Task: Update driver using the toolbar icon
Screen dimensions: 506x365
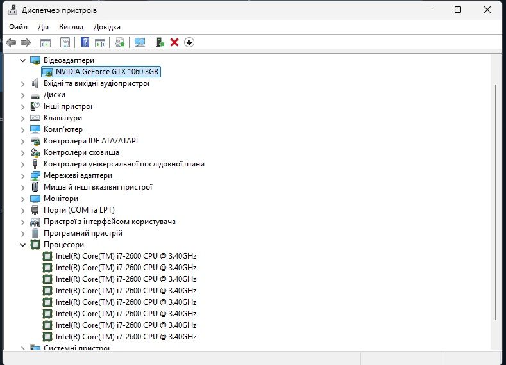Action: 120,42
